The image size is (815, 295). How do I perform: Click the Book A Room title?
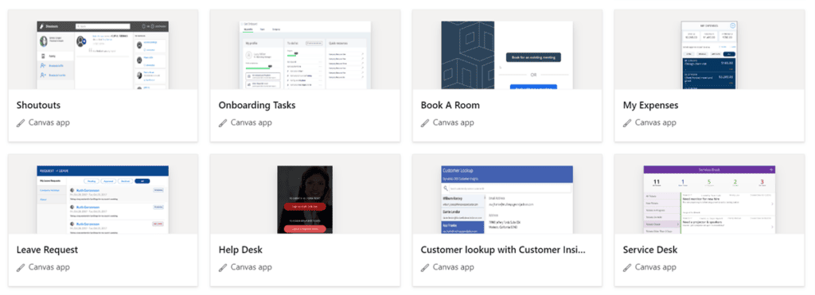click(x=450, y=106)
